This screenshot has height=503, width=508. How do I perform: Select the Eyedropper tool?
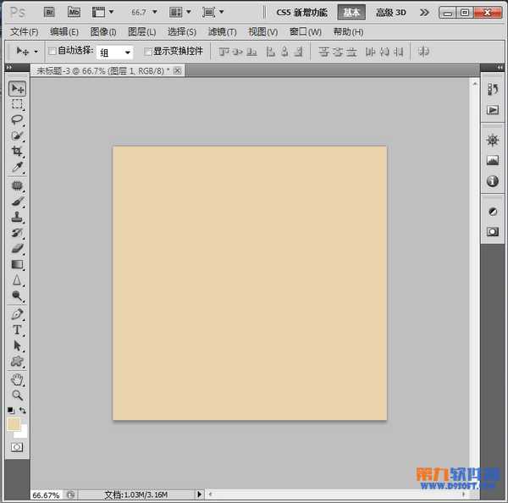point(17,168)
